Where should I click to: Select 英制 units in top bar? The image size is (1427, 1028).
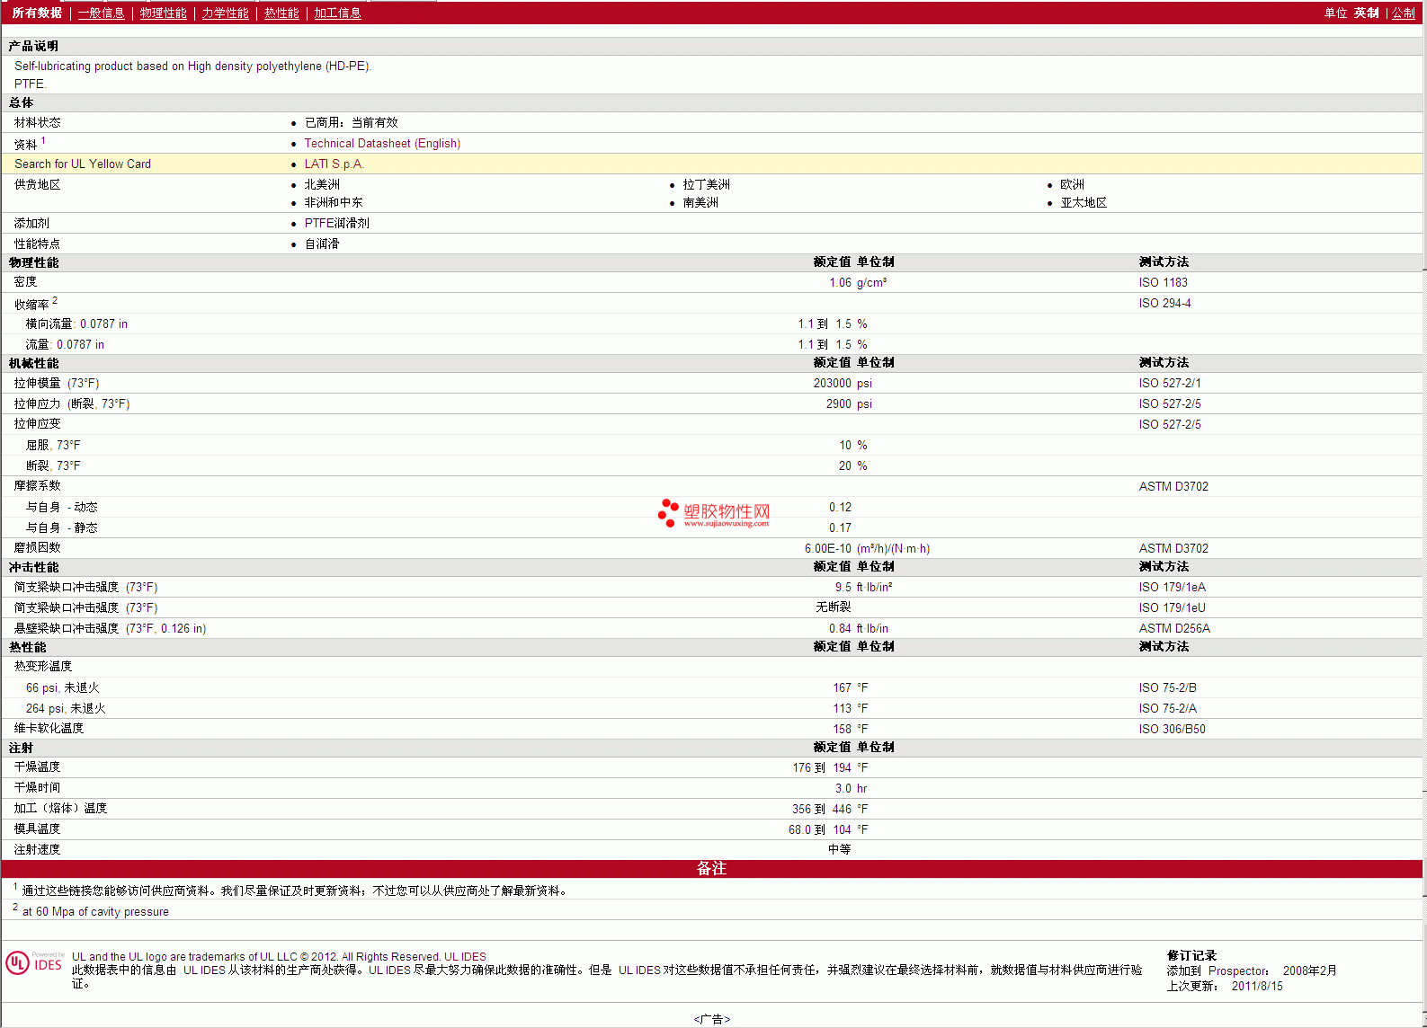[1366, 13]
